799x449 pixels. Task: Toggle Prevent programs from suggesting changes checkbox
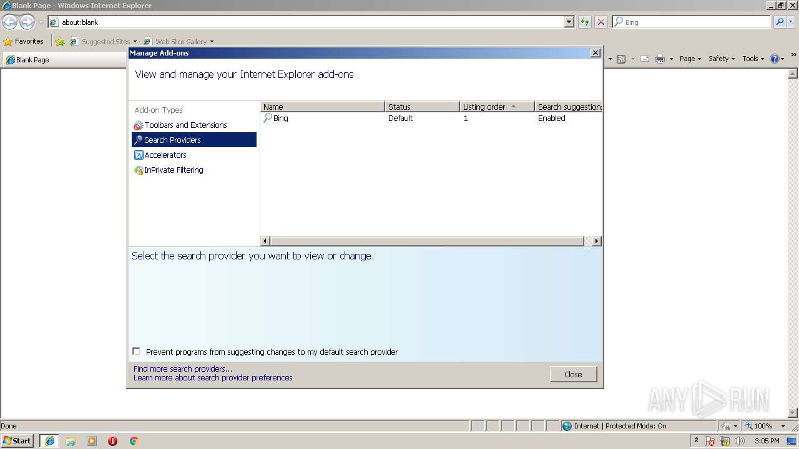[136, 352]
